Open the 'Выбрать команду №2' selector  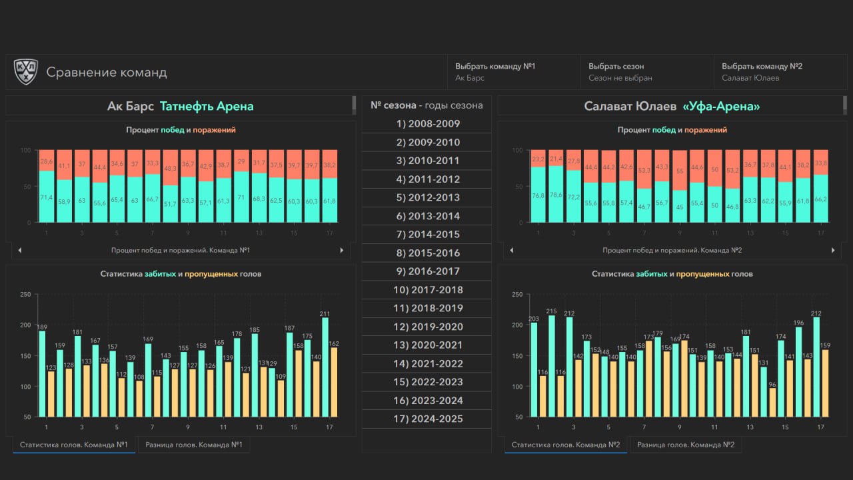coord(780,72)
